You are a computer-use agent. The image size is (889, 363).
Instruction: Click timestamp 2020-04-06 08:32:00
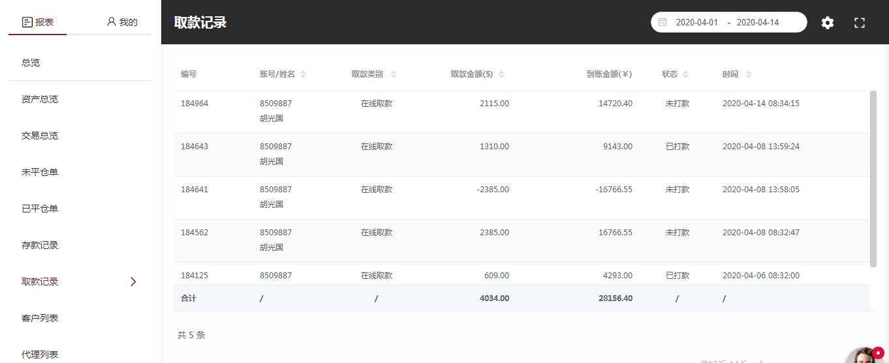pyautogui.click(x=761, y=276)
